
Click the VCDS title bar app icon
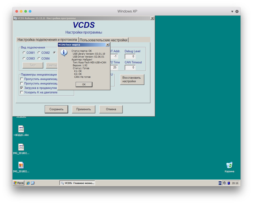click(x=15, y=18)
